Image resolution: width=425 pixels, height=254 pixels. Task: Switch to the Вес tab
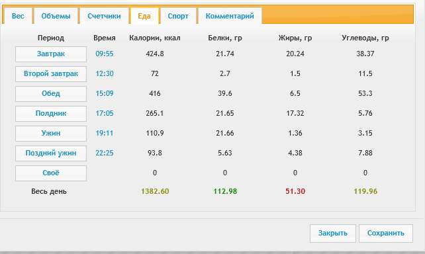coord(18,16)
